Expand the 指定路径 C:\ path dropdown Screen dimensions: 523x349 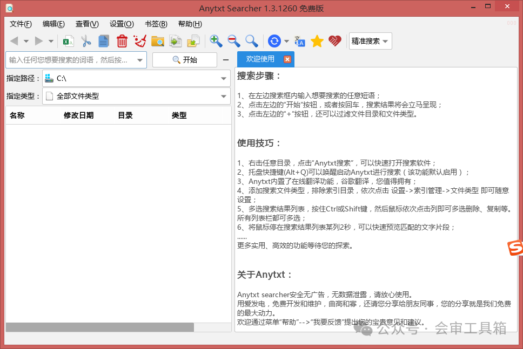coord(224,79)
